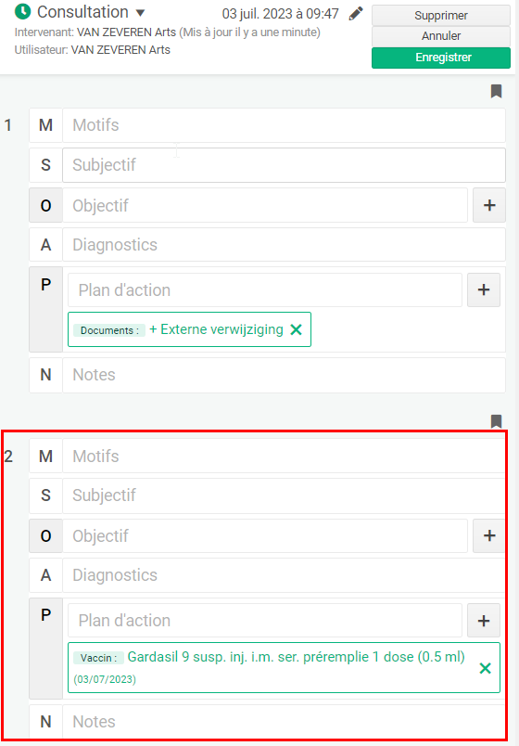Toggle the bookmark icon above section 1
Image resolution: width=519 pixels, height=746 pixels.
tap(496, 91)
